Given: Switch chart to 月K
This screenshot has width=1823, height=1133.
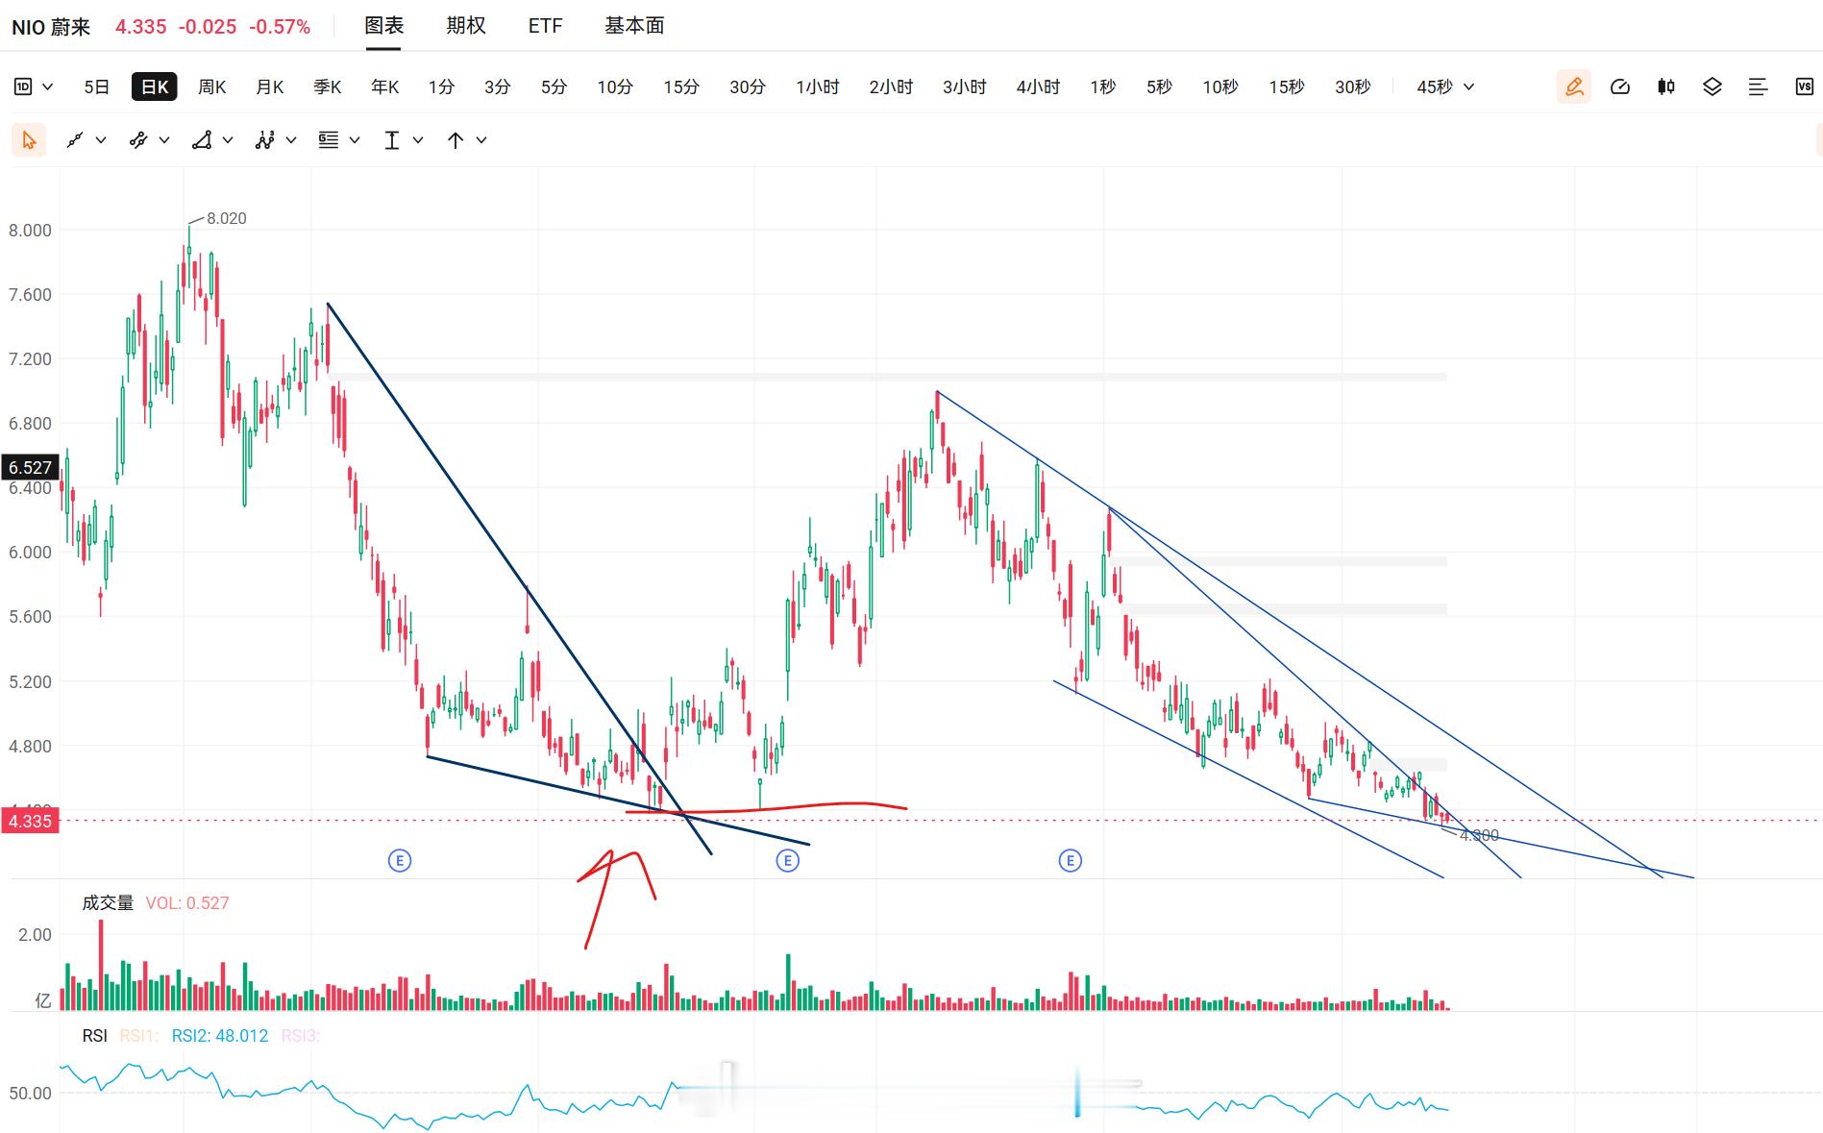Looking at the screenshot, I should (269, 86).
